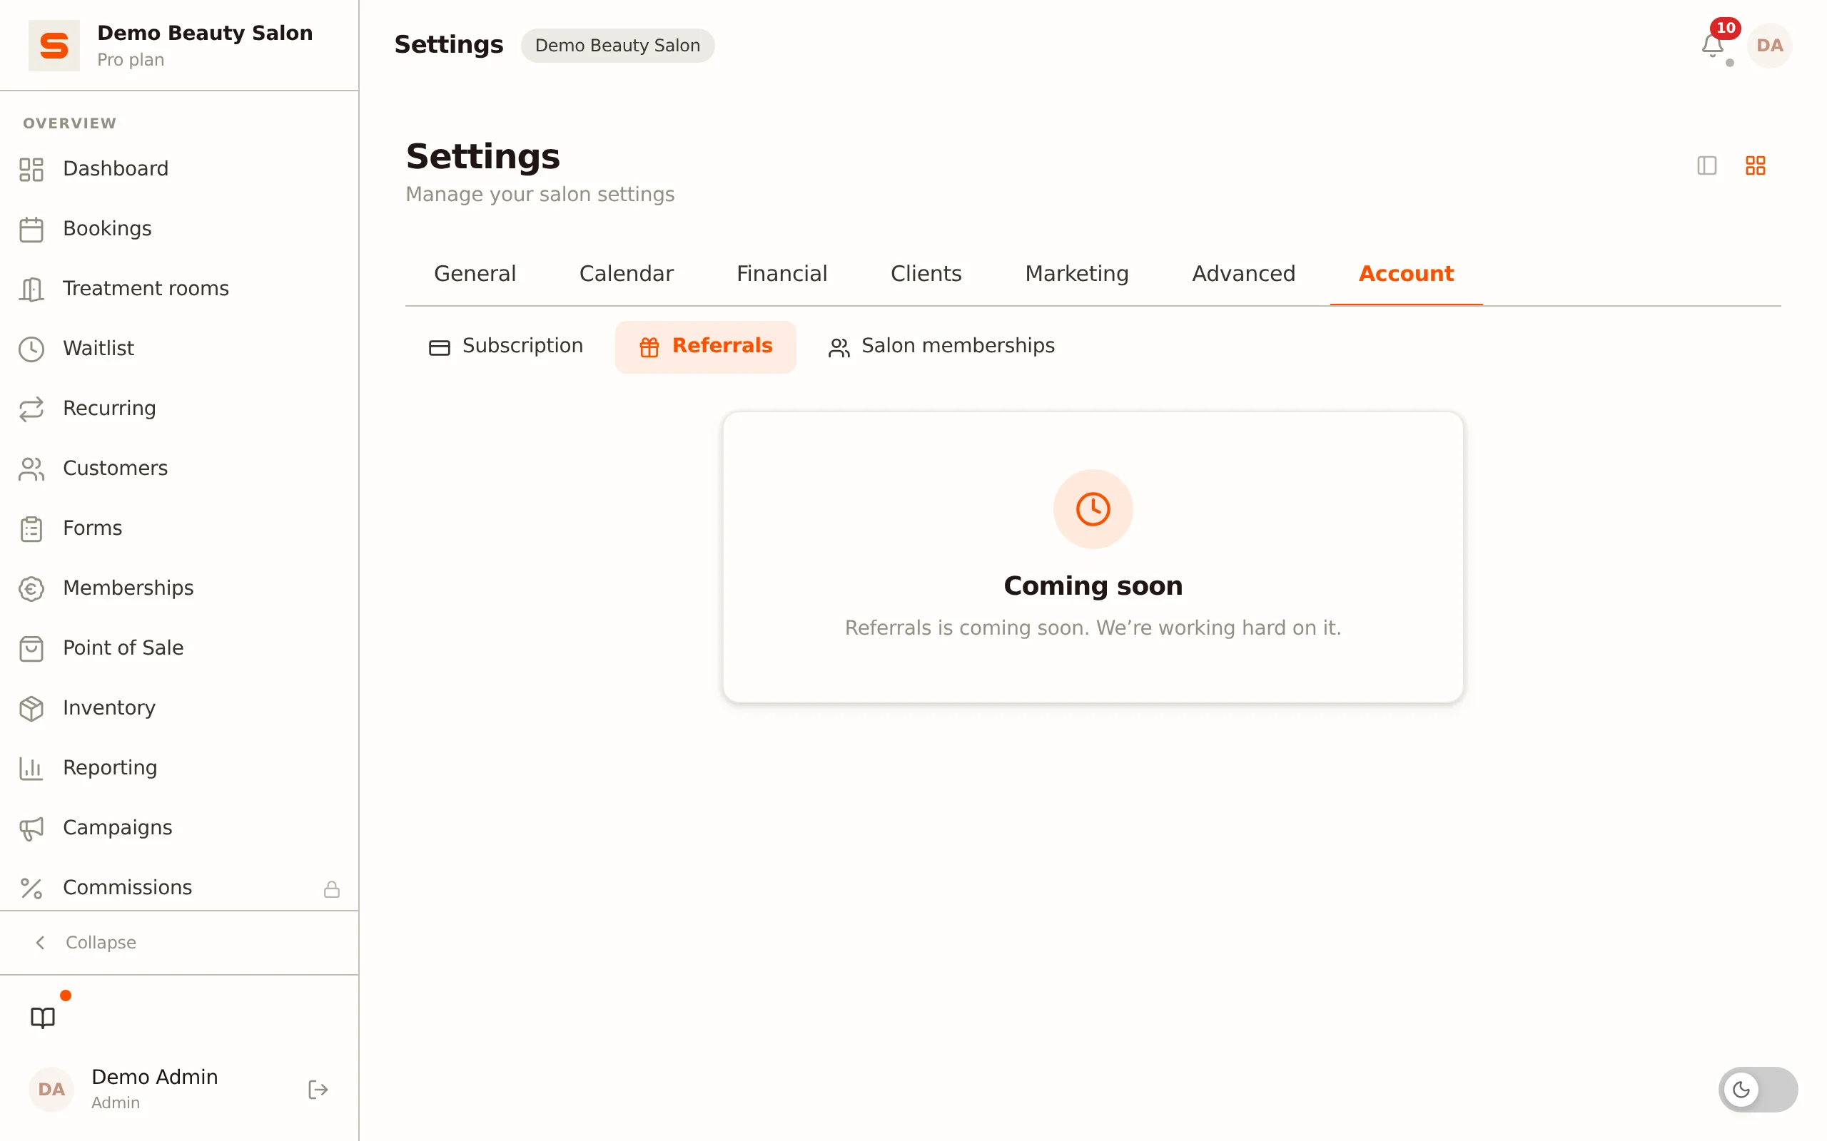The height and width of the screenshot is (1141, 1827).
Task: Go to Recurring page
Action: tap(109, 408)
